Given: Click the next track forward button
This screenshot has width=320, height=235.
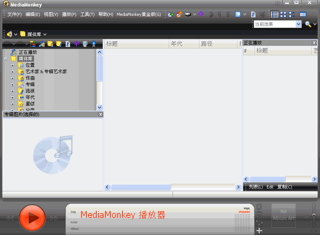Looking at the screenshot, I should click(x=54, y=218).
